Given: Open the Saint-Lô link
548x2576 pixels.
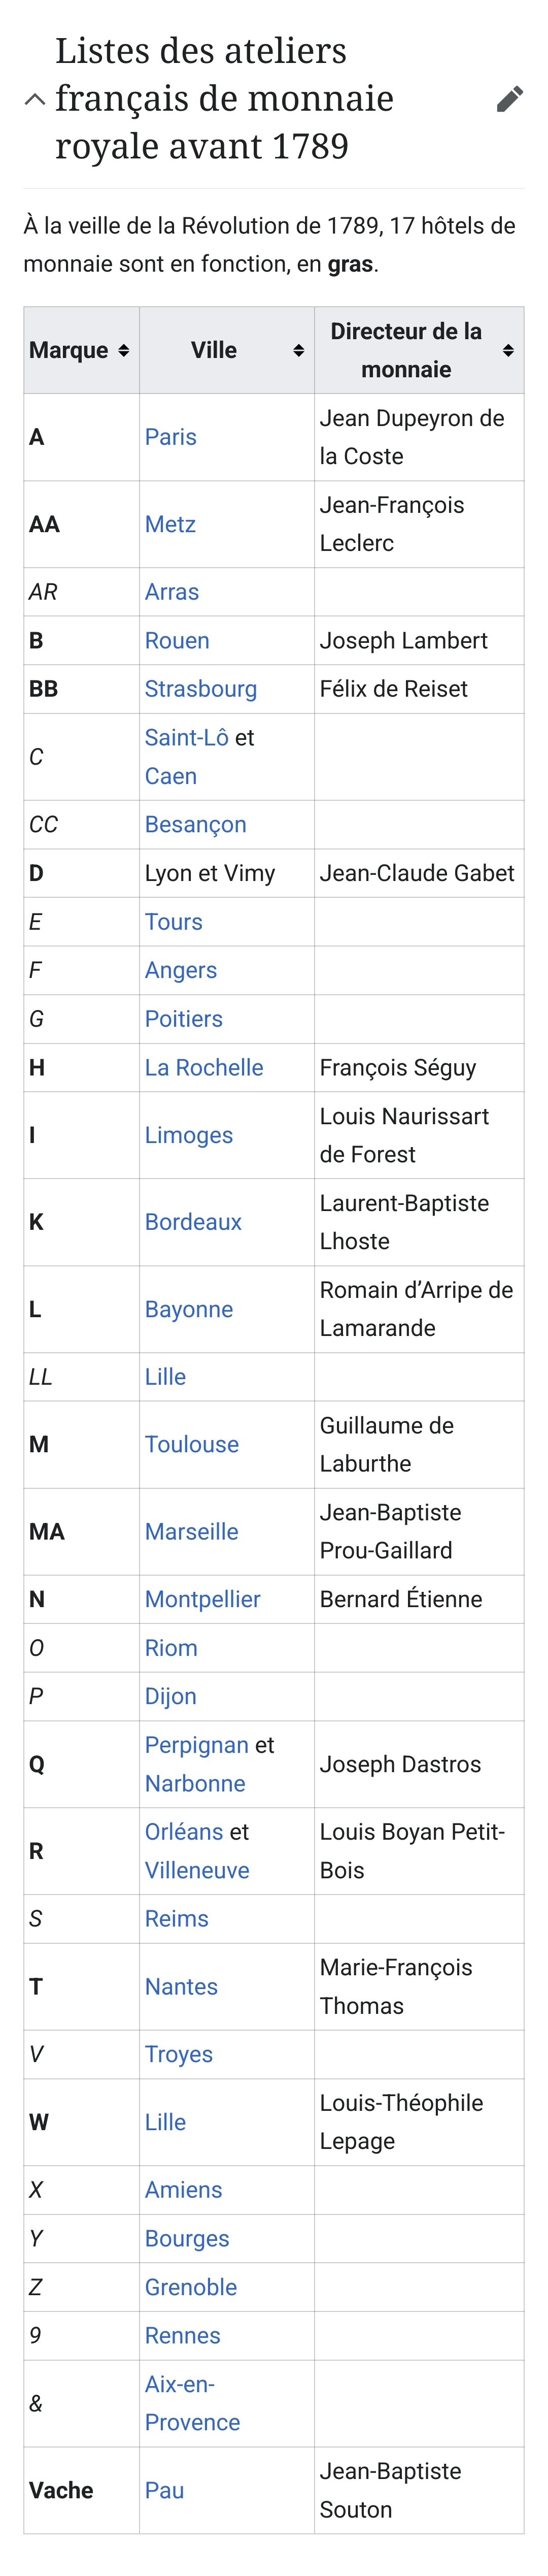Looking at the screenshot, I should [186, 737].
